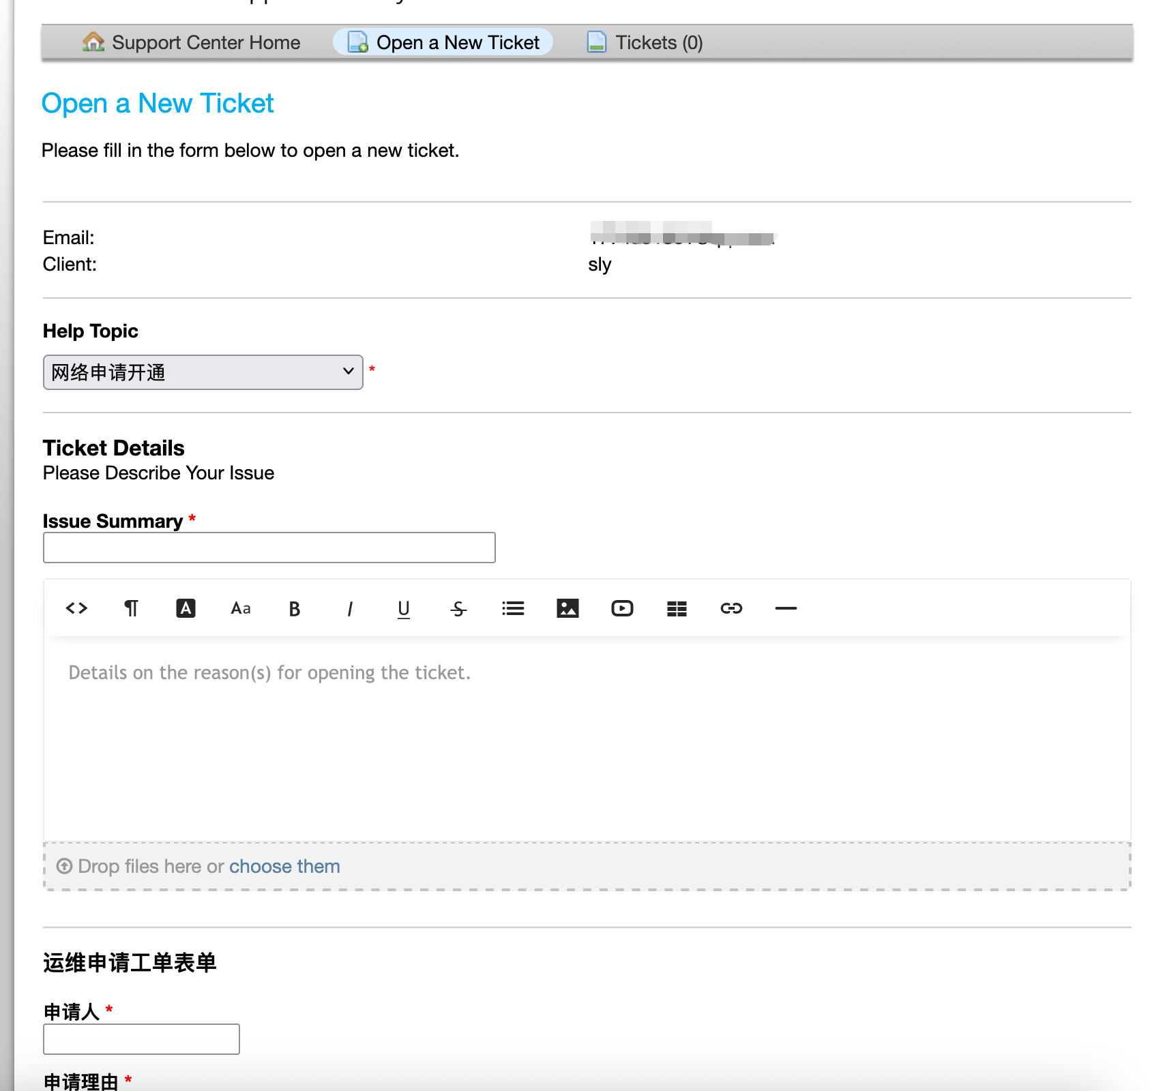
Task: Open text color picker
Action: [186, 608]
